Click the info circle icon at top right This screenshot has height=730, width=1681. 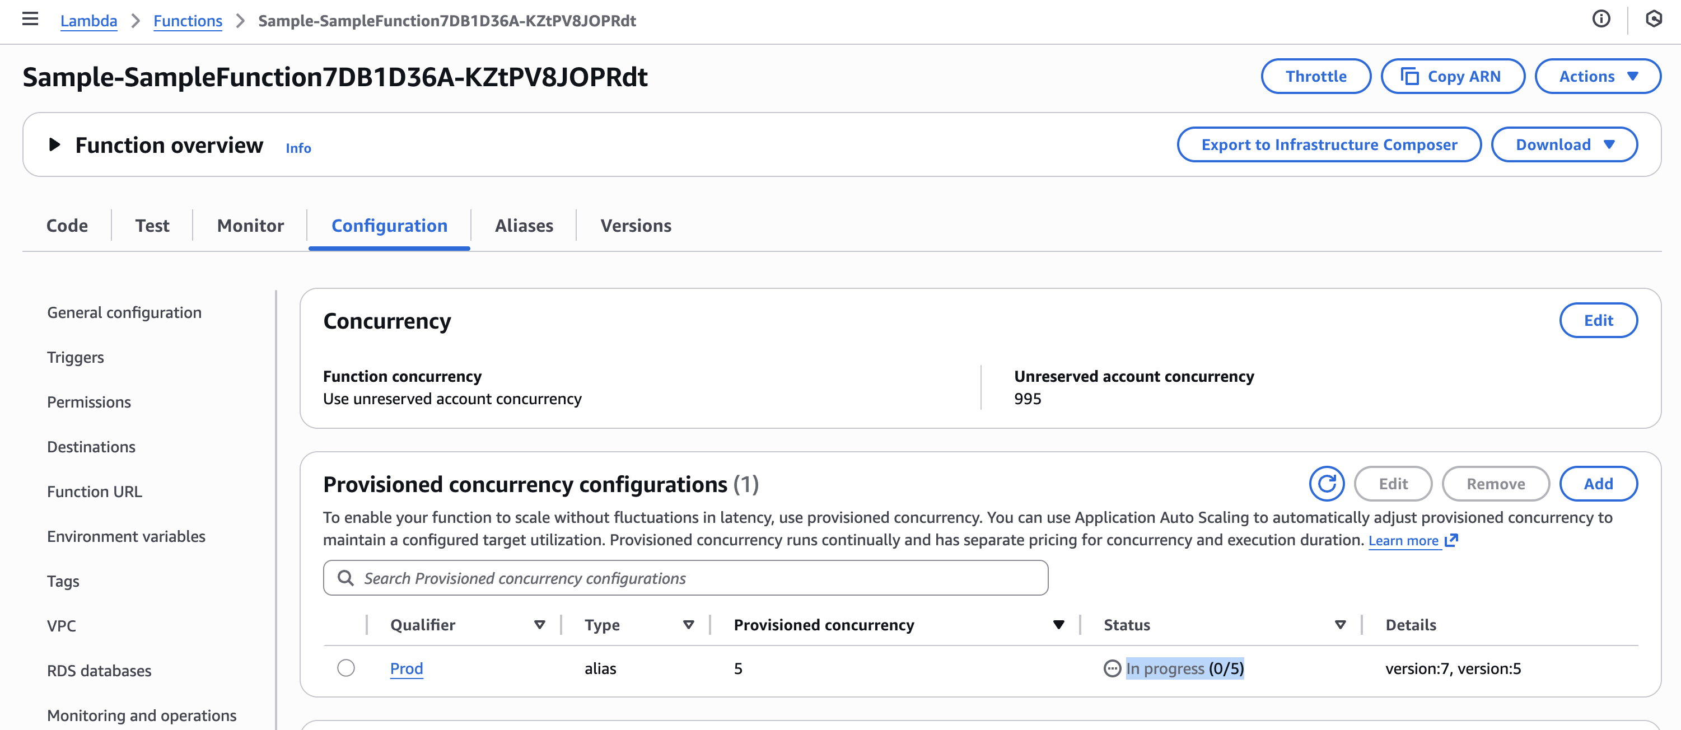click(x=1601, y=20)
